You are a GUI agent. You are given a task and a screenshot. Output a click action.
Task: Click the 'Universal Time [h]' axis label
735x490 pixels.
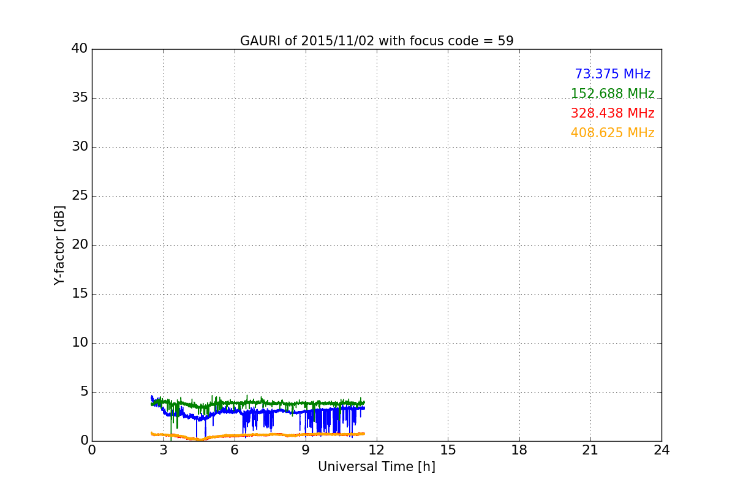coord(377,467)
